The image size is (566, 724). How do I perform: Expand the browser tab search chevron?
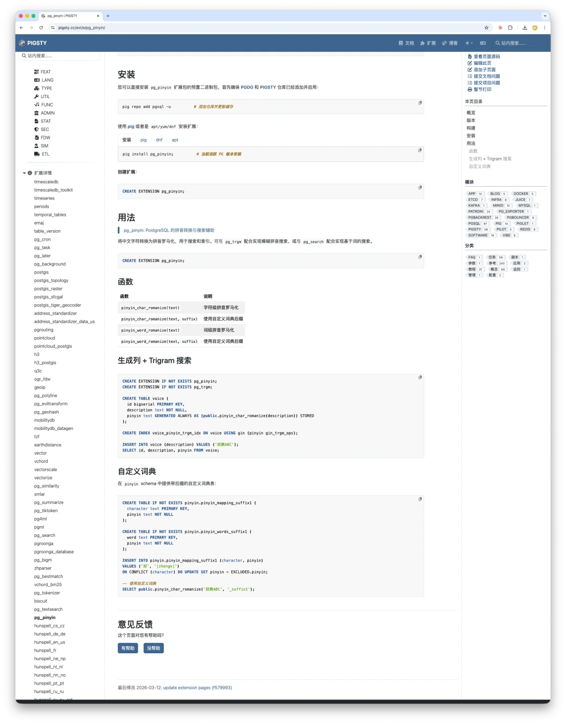[545, 16]
